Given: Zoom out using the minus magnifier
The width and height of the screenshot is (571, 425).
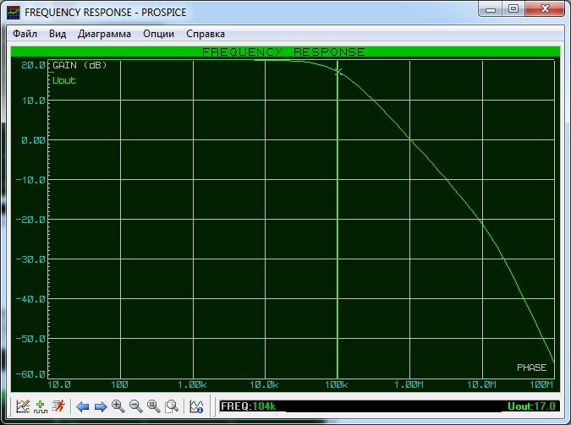Looking at the screenshot, I should 136,406.
